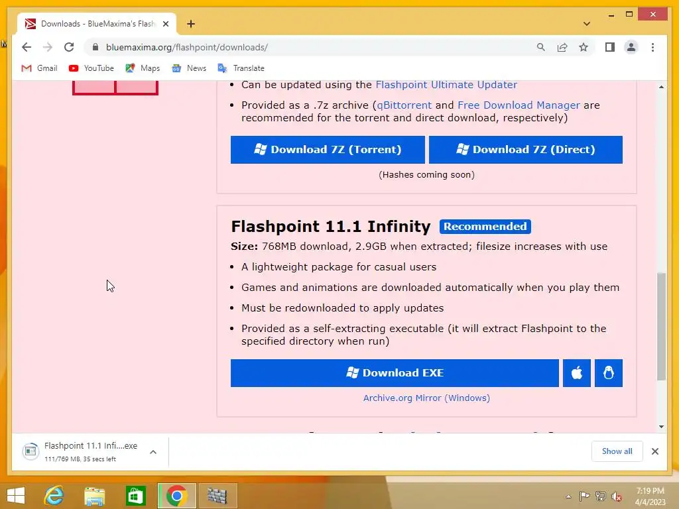
Task: Open YouTube bookmark
Action: [92, 68]
